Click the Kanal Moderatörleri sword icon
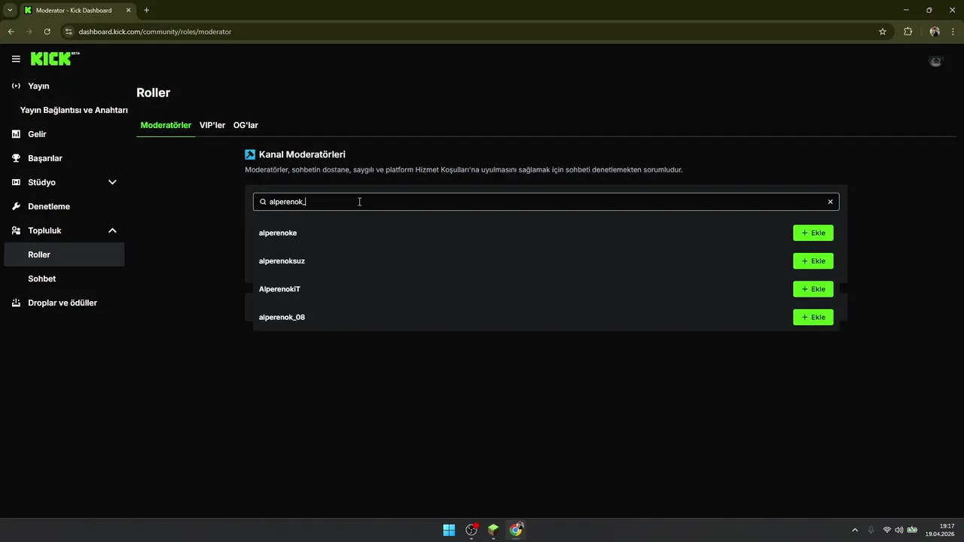 (250, 154)
